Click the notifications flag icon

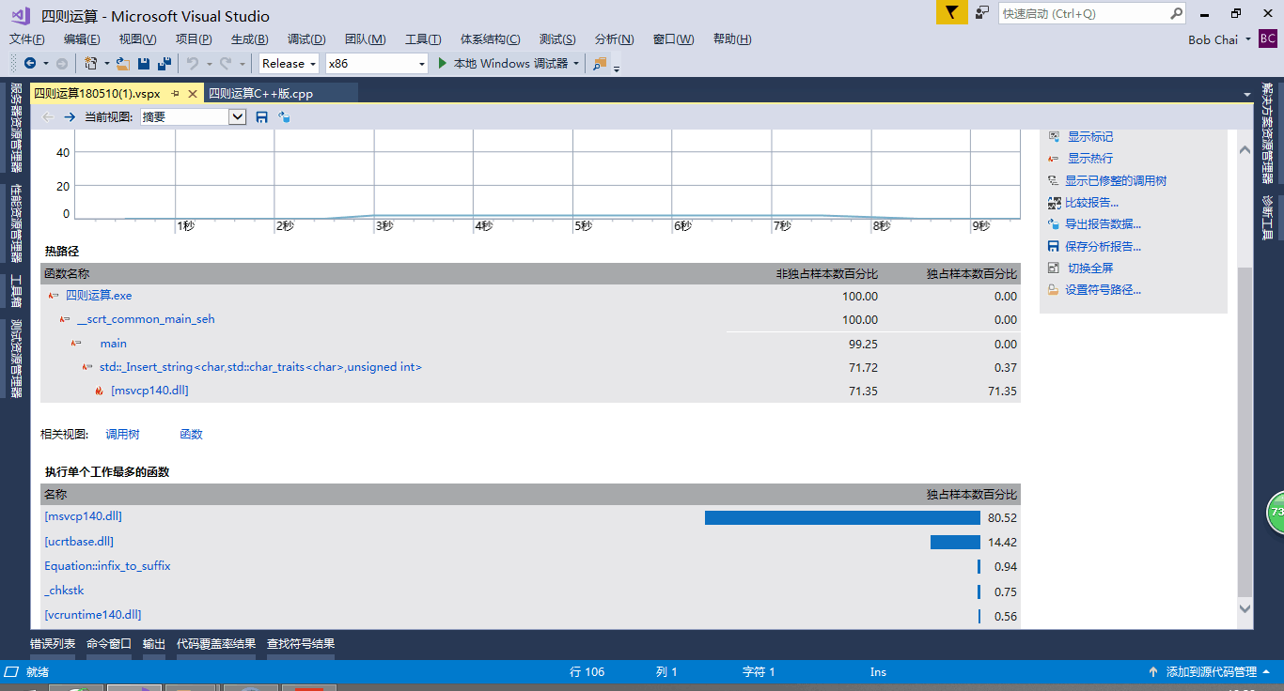click(x=951, y=13)
